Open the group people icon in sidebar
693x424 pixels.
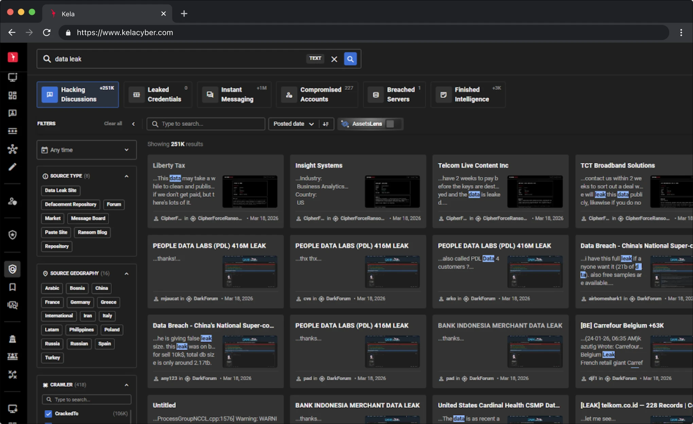tap(13, 356)
